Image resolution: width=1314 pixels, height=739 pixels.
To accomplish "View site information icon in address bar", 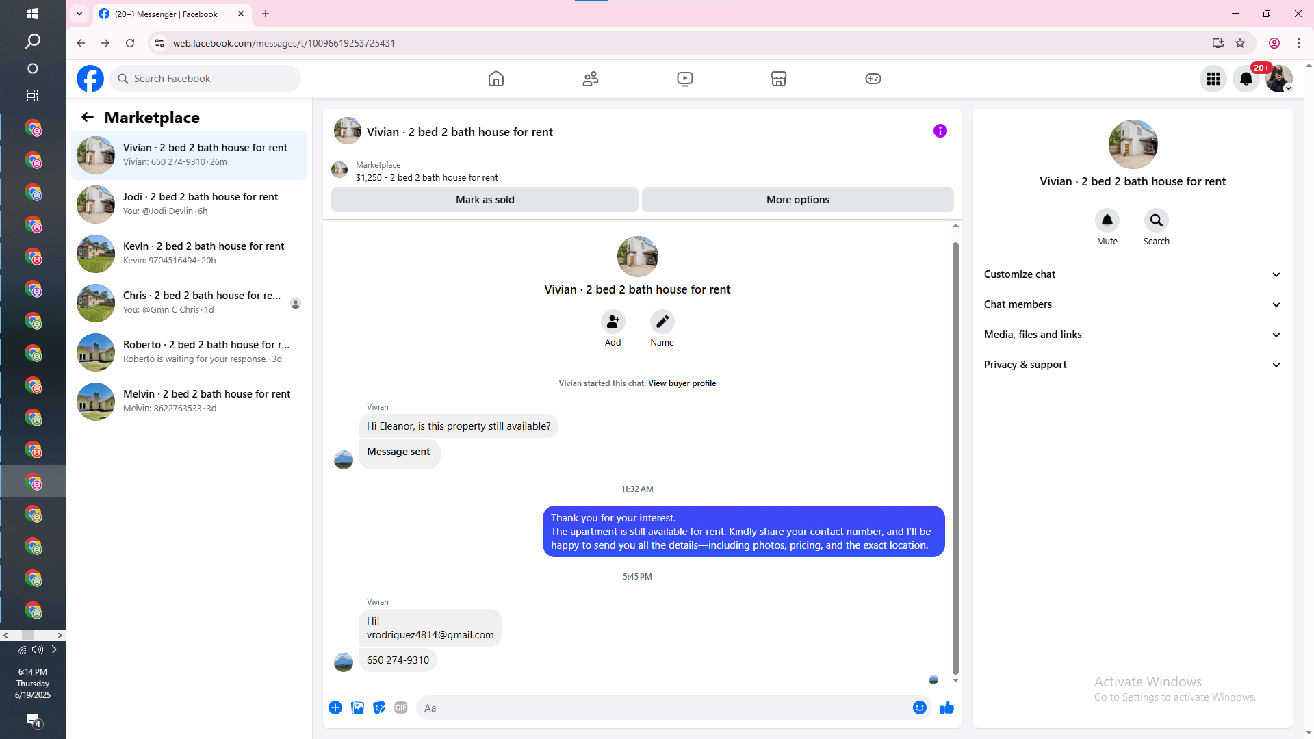I will pyautogui.click(x=159, y=43).
